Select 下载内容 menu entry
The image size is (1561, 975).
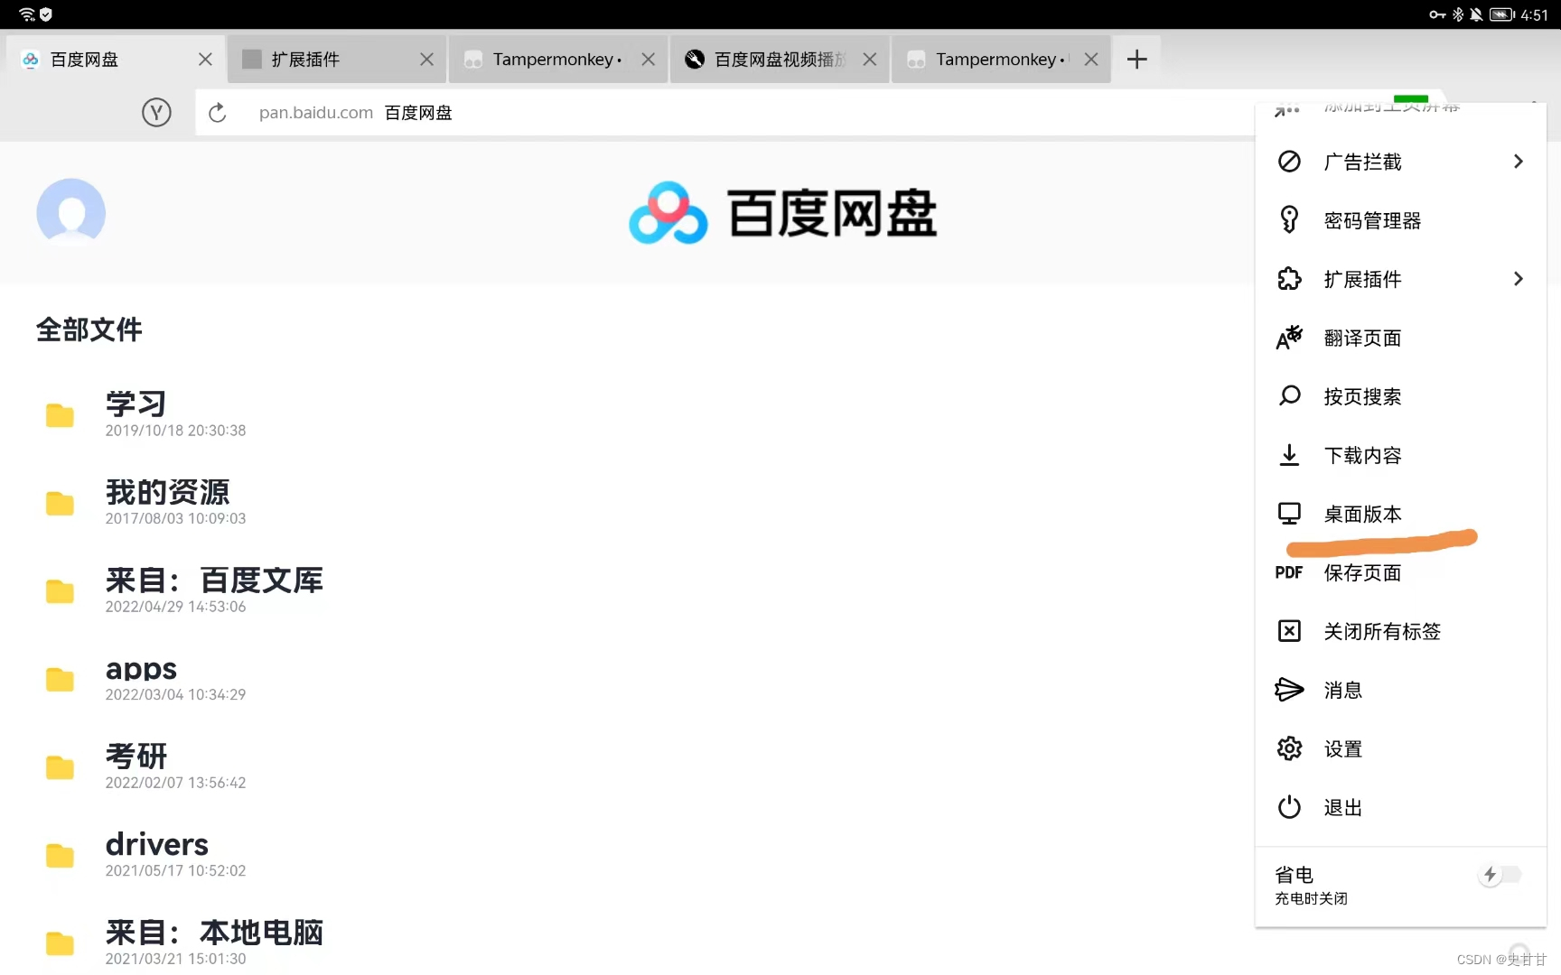click(x=1400, y=455)
